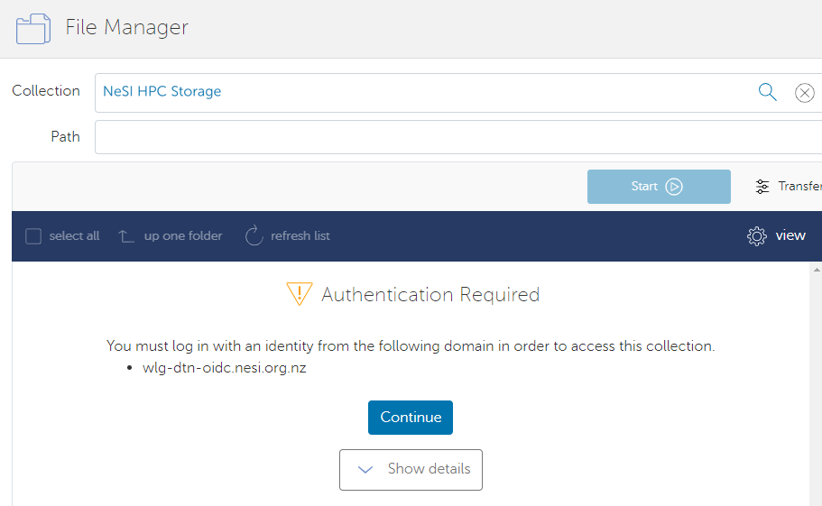The image size is (822, 506).
Task: Open the view gear icon
Action: 756,236
